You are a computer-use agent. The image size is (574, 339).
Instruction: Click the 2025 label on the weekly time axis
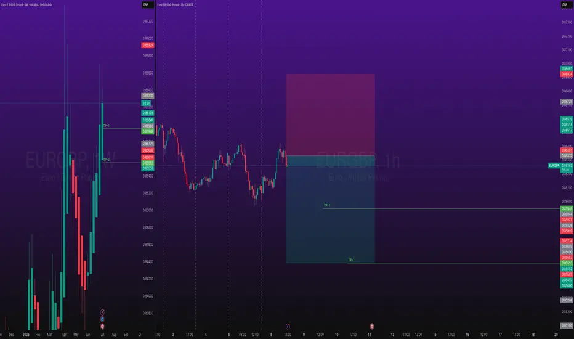tap(26, 335)
